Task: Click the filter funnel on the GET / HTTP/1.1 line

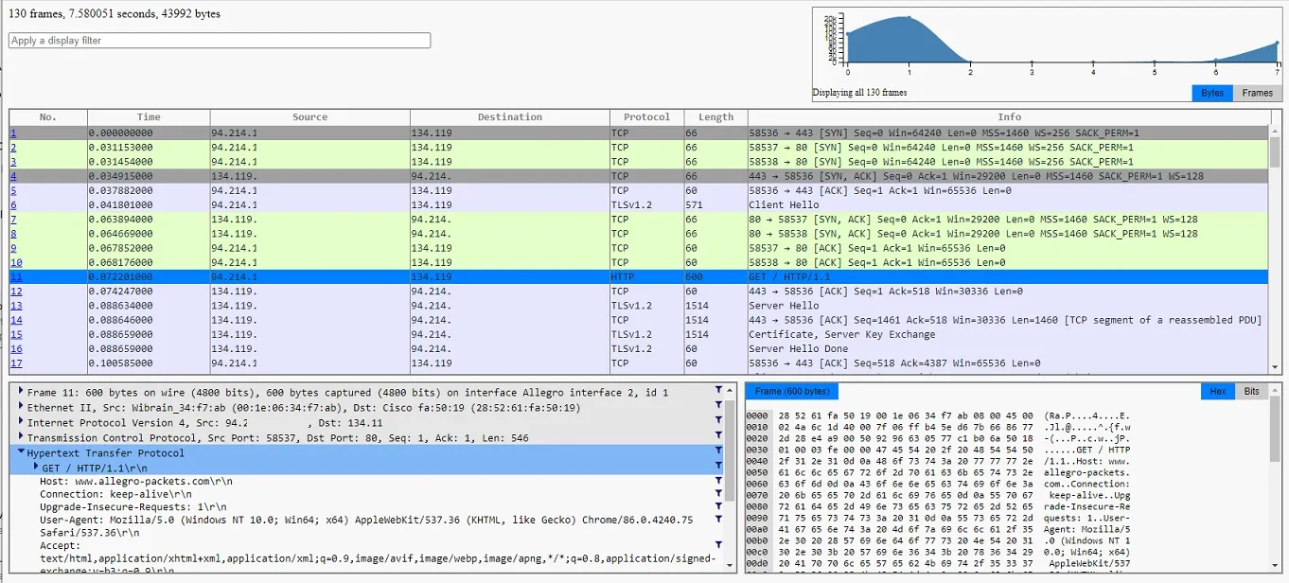Action: click(719, 468)
